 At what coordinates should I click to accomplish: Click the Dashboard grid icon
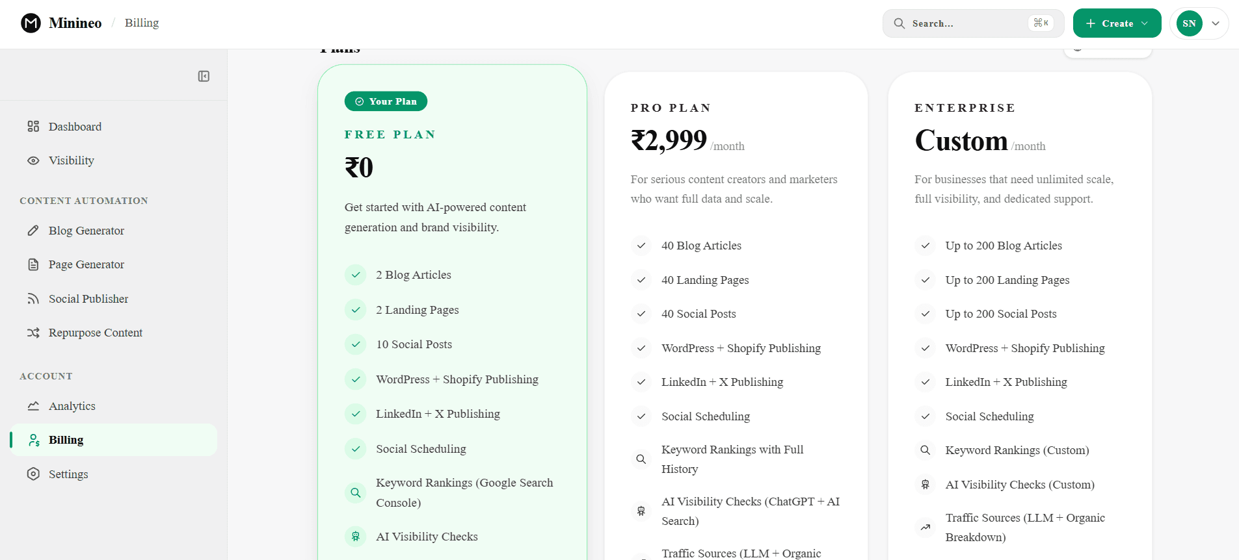(33, 126)
